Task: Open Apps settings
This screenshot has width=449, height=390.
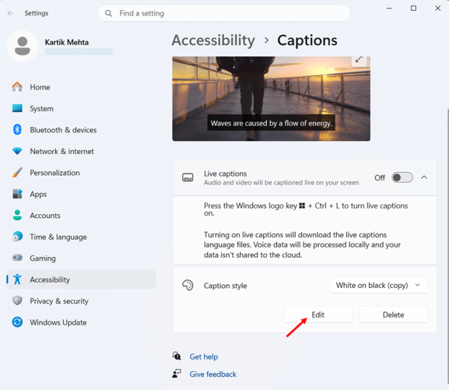Action: 81,194
